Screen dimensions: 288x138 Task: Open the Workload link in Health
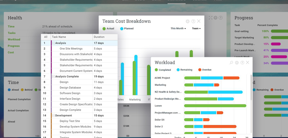14,39
